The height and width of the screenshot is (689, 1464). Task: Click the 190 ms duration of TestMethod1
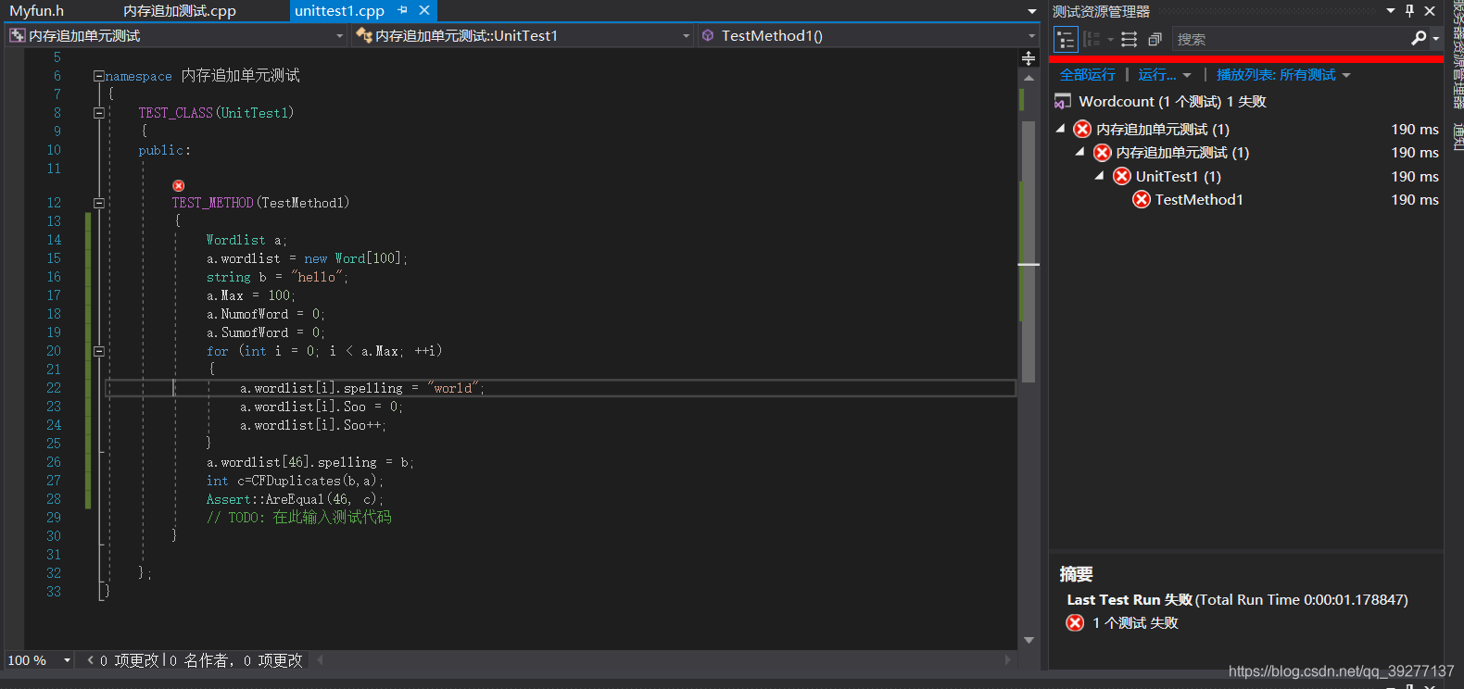coord(1415,199)
